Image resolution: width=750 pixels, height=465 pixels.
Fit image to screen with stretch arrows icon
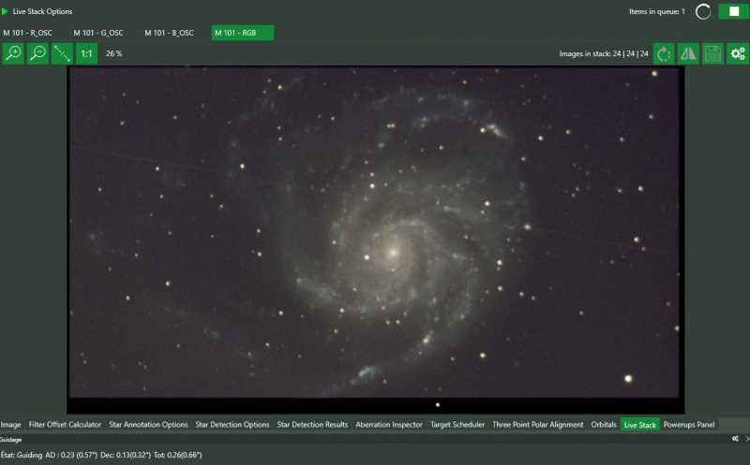62,53
